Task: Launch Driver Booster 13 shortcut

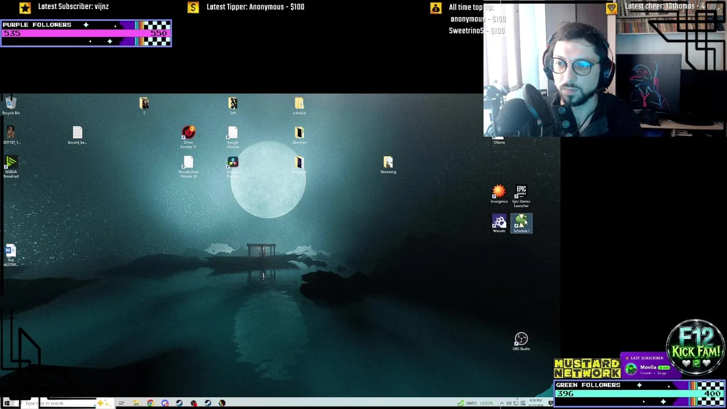Action: 189,137
